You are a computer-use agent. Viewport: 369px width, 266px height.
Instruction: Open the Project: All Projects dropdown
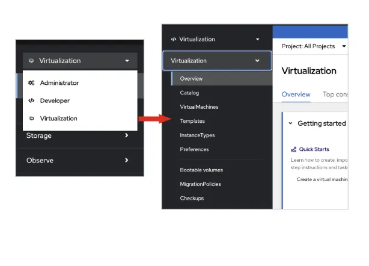[314, 46]
